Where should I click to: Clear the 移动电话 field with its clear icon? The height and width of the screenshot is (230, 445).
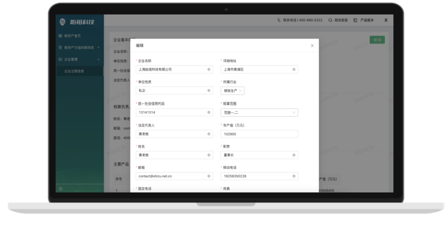click(x=294, y=176)
